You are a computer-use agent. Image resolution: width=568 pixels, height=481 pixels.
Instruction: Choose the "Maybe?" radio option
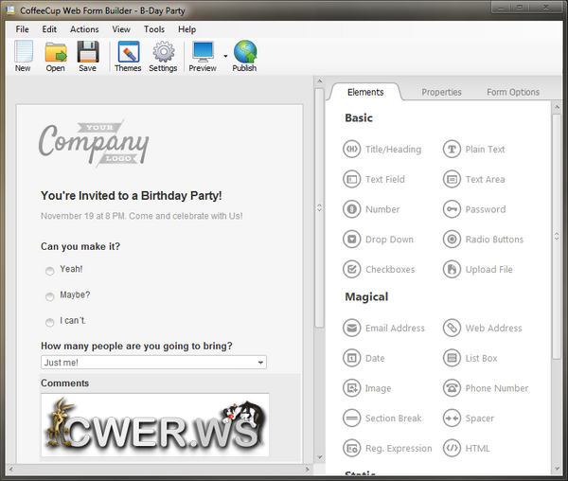click(x=50, y=295)
